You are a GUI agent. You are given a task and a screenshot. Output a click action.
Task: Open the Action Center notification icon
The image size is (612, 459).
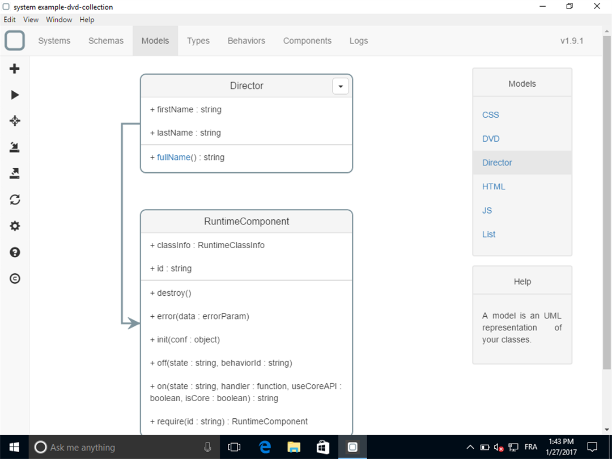click(x=593, y=447)
